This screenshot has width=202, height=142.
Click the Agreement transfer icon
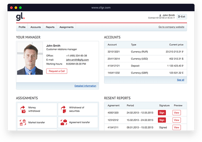(x=64, y=122)
